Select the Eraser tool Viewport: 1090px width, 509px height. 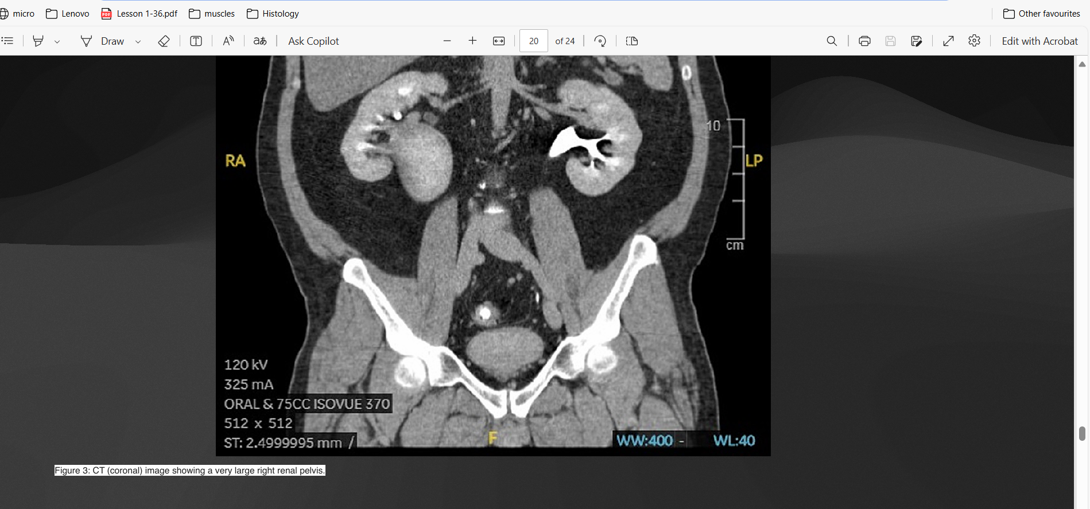(x=164, y=41)
